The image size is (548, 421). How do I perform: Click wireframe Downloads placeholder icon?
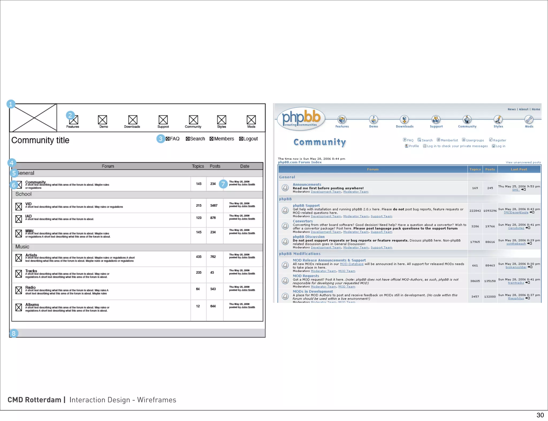click(x=133, y=120)
